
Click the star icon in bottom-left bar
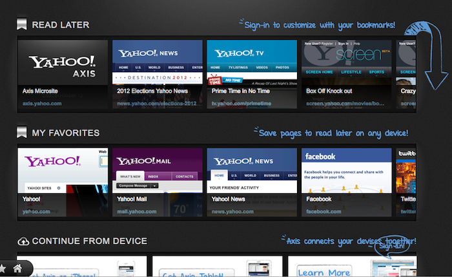pos(3,269)
